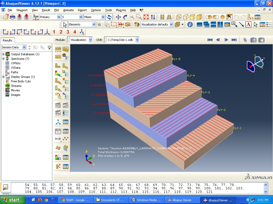Apply custom view 1
This screenshot has height=204, width=273.
[54, 32]
